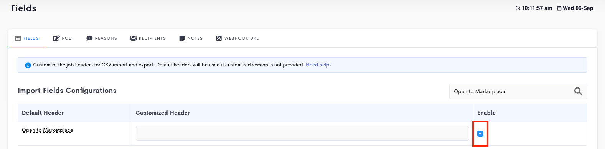Click the Webhook URL feed icon
The width and height of the screenshot is (605, 149).
[219, 38]
